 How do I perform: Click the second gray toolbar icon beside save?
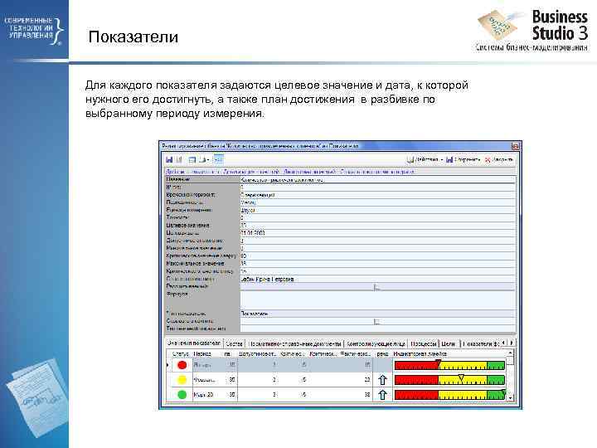pos(179,159)
